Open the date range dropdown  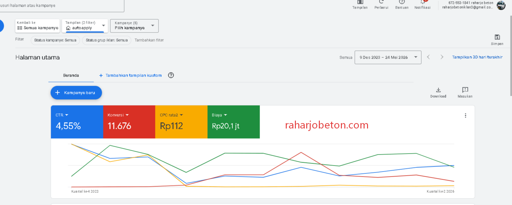[x=388, y=57]
